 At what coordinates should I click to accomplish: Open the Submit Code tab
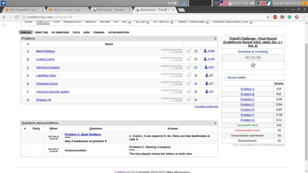click(41, 32)
